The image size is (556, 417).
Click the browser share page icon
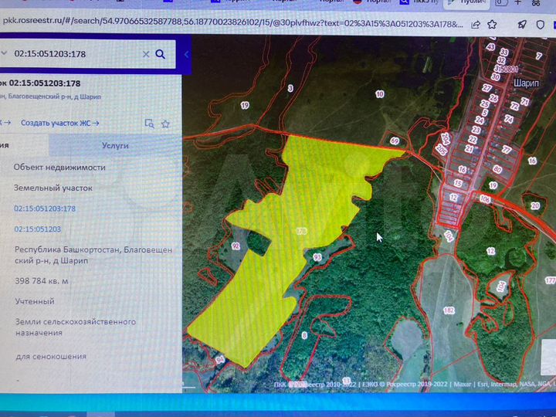click(476, 25)
